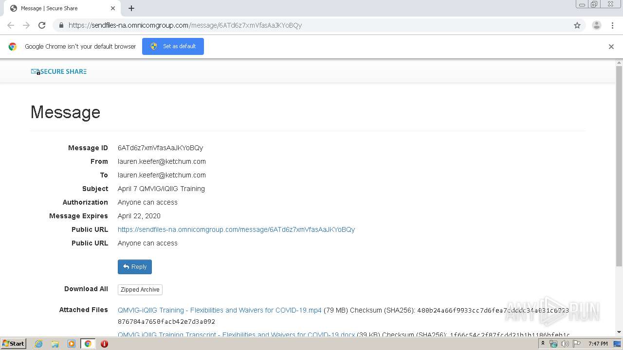Viewport: 623px width, 350px height.
Task: Open the Chrome profile avatar
Action: (597, 25)
